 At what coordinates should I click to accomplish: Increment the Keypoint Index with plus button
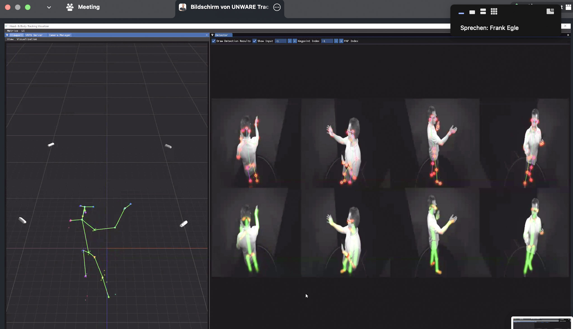click(295, 41)
